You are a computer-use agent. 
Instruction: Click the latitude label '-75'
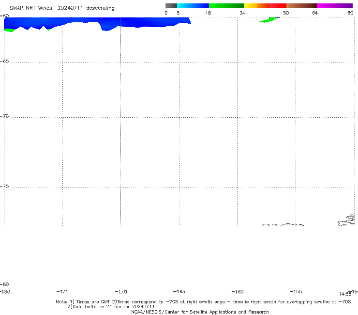click(x=4, y=186)
